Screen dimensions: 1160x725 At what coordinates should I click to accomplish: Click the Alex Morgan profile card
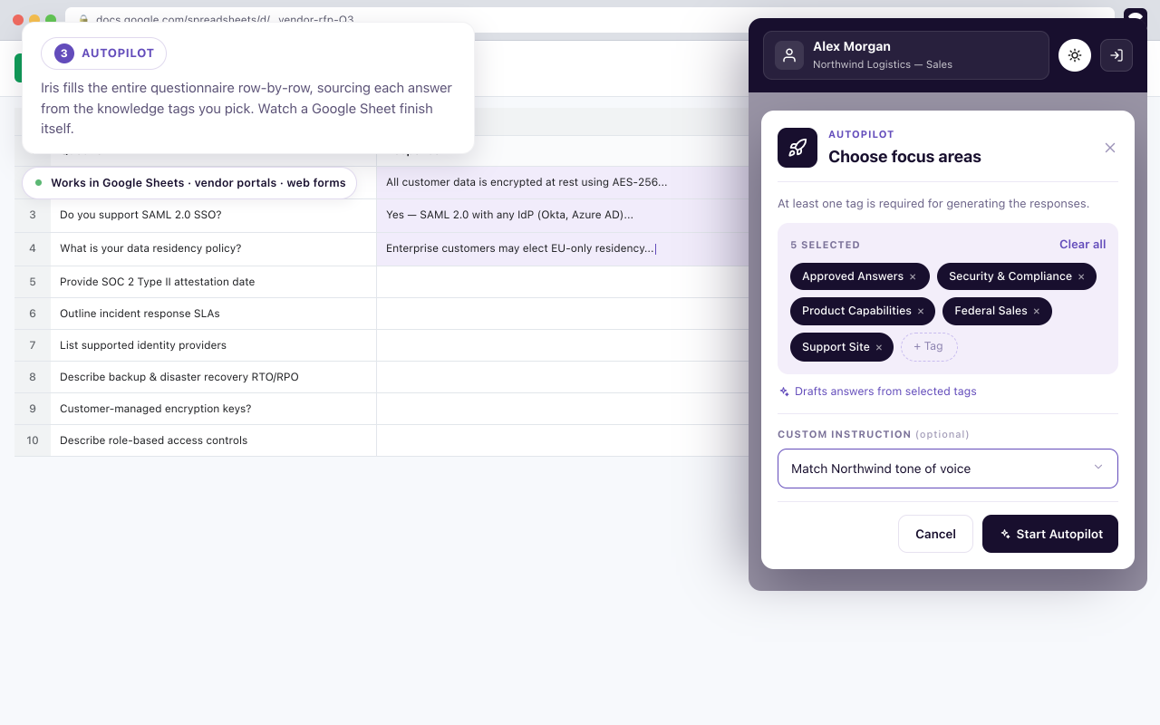(x=906, y=55)
